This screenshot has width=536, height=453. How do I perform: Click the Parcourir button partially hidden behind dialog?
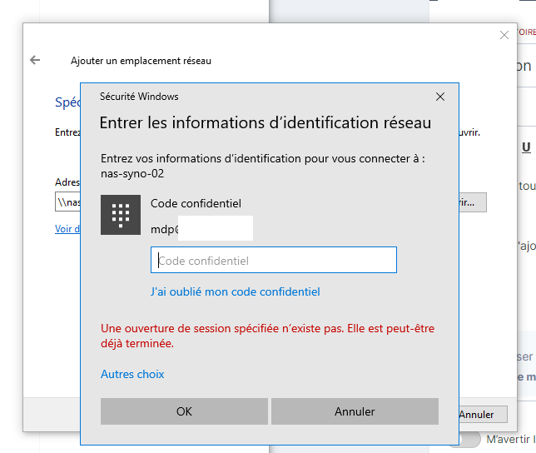click(473, 202)
